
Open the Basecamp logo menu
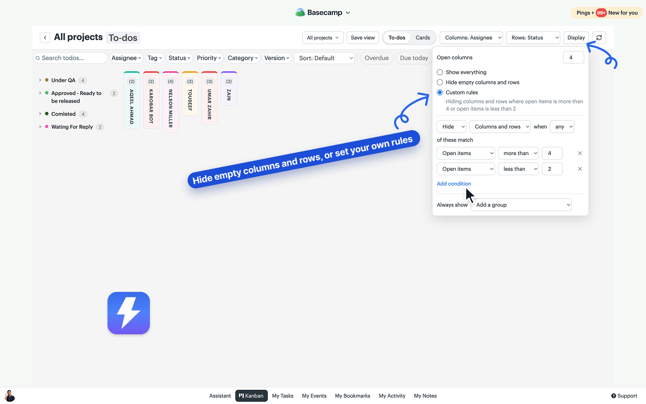click(x=323, y=13)
